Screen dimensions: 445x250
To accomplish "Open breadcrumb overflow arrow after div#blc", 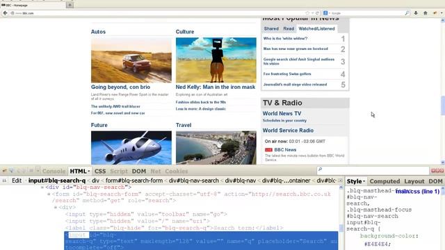I will pyautogui.click(x=340, y=181).
